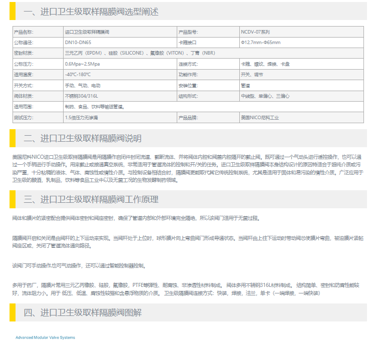
Task: Click the yellow marker beside section three heading
Action: tap(13, 199)
